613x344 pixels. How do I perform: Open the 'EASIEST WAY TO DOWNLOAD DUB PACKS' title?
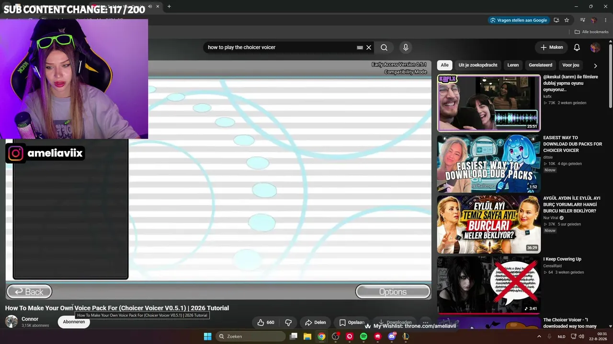tap(572, 144)
